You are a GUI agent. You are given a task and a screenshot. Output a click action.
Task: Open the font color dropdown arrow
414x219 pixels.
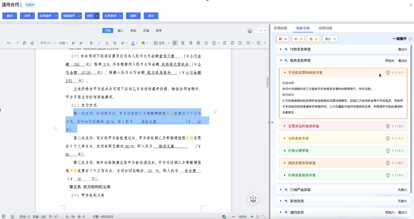point(137,43)
